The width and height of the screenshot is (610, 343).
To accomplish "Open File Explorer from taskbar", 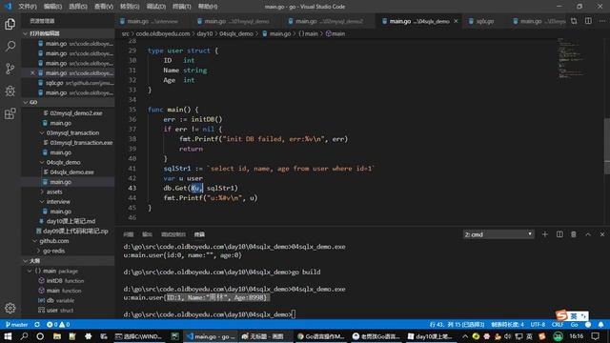I will (x=57, y=336).
